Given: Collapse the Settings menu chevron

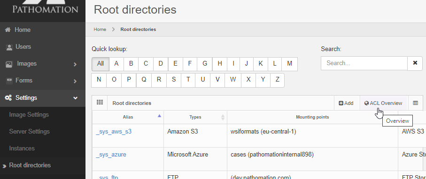Looking at the screenshot, I should click(76, 98).
